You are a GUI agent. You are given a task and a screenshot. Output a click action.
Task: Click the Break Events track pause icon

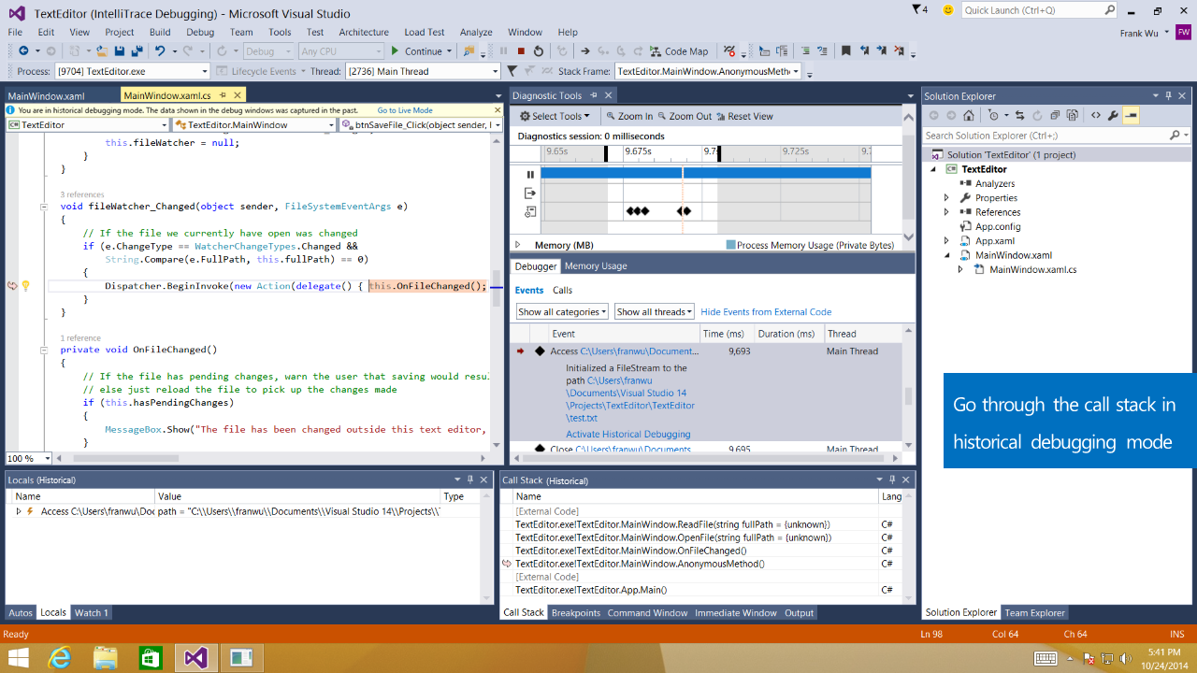click(x=530, y=174)
